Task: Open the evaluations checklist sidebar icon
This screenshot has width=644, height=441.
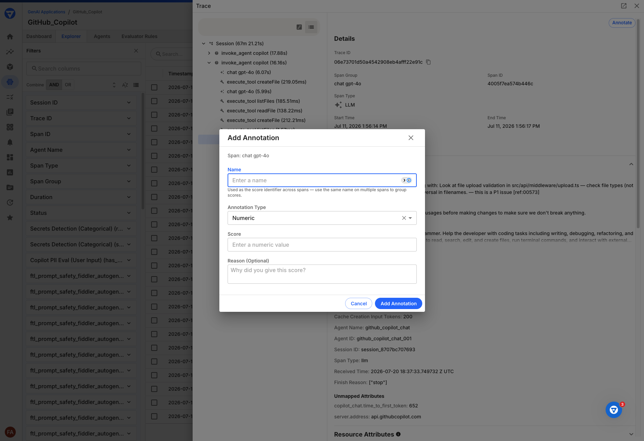Action: point(10,97)
